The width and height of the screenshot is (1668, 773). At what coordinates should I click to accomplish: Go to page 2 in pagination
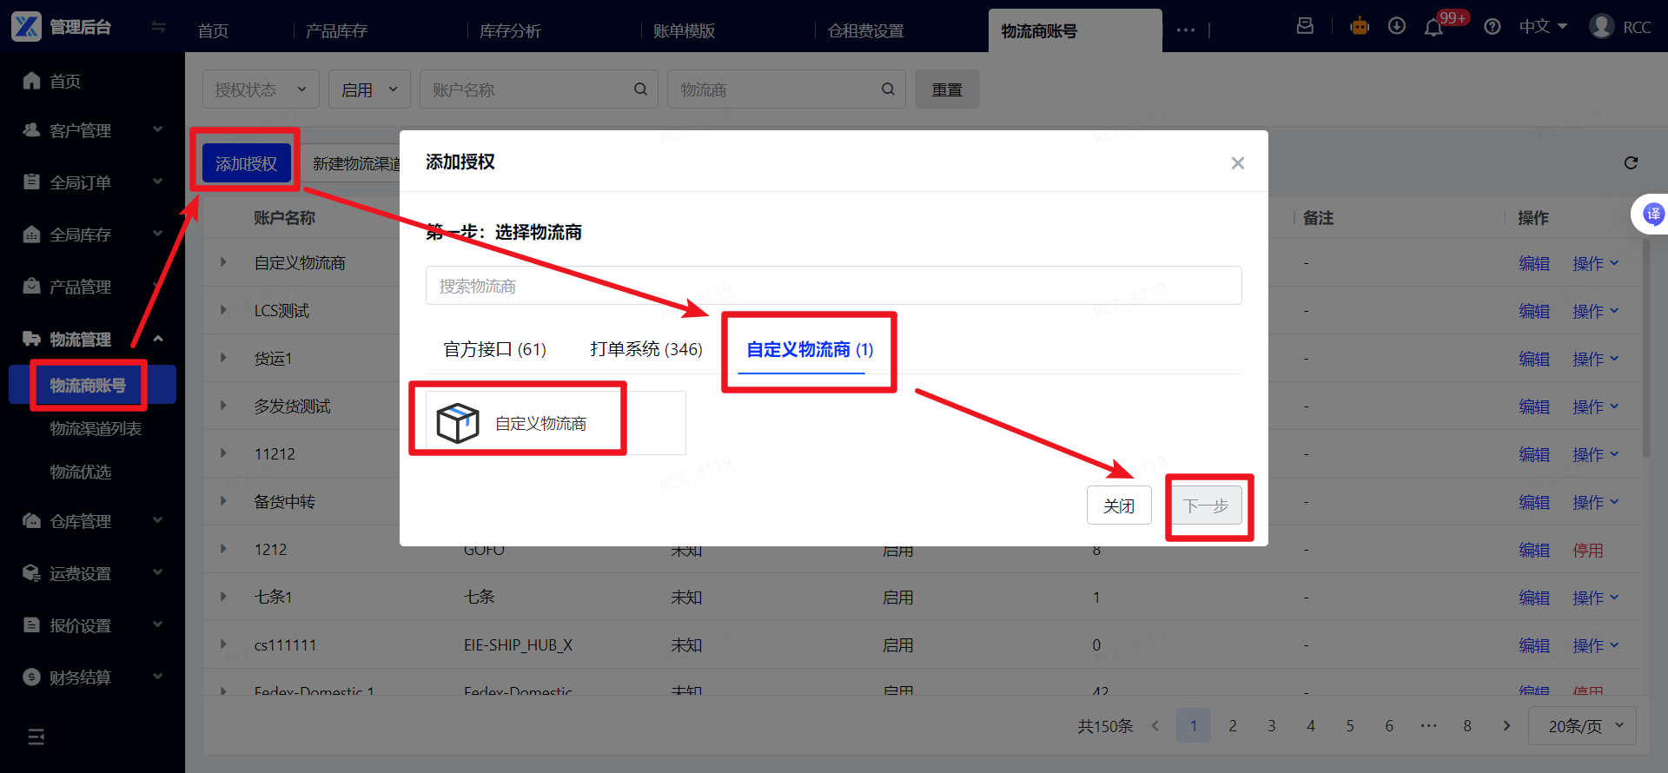(x=1232, y=725)
